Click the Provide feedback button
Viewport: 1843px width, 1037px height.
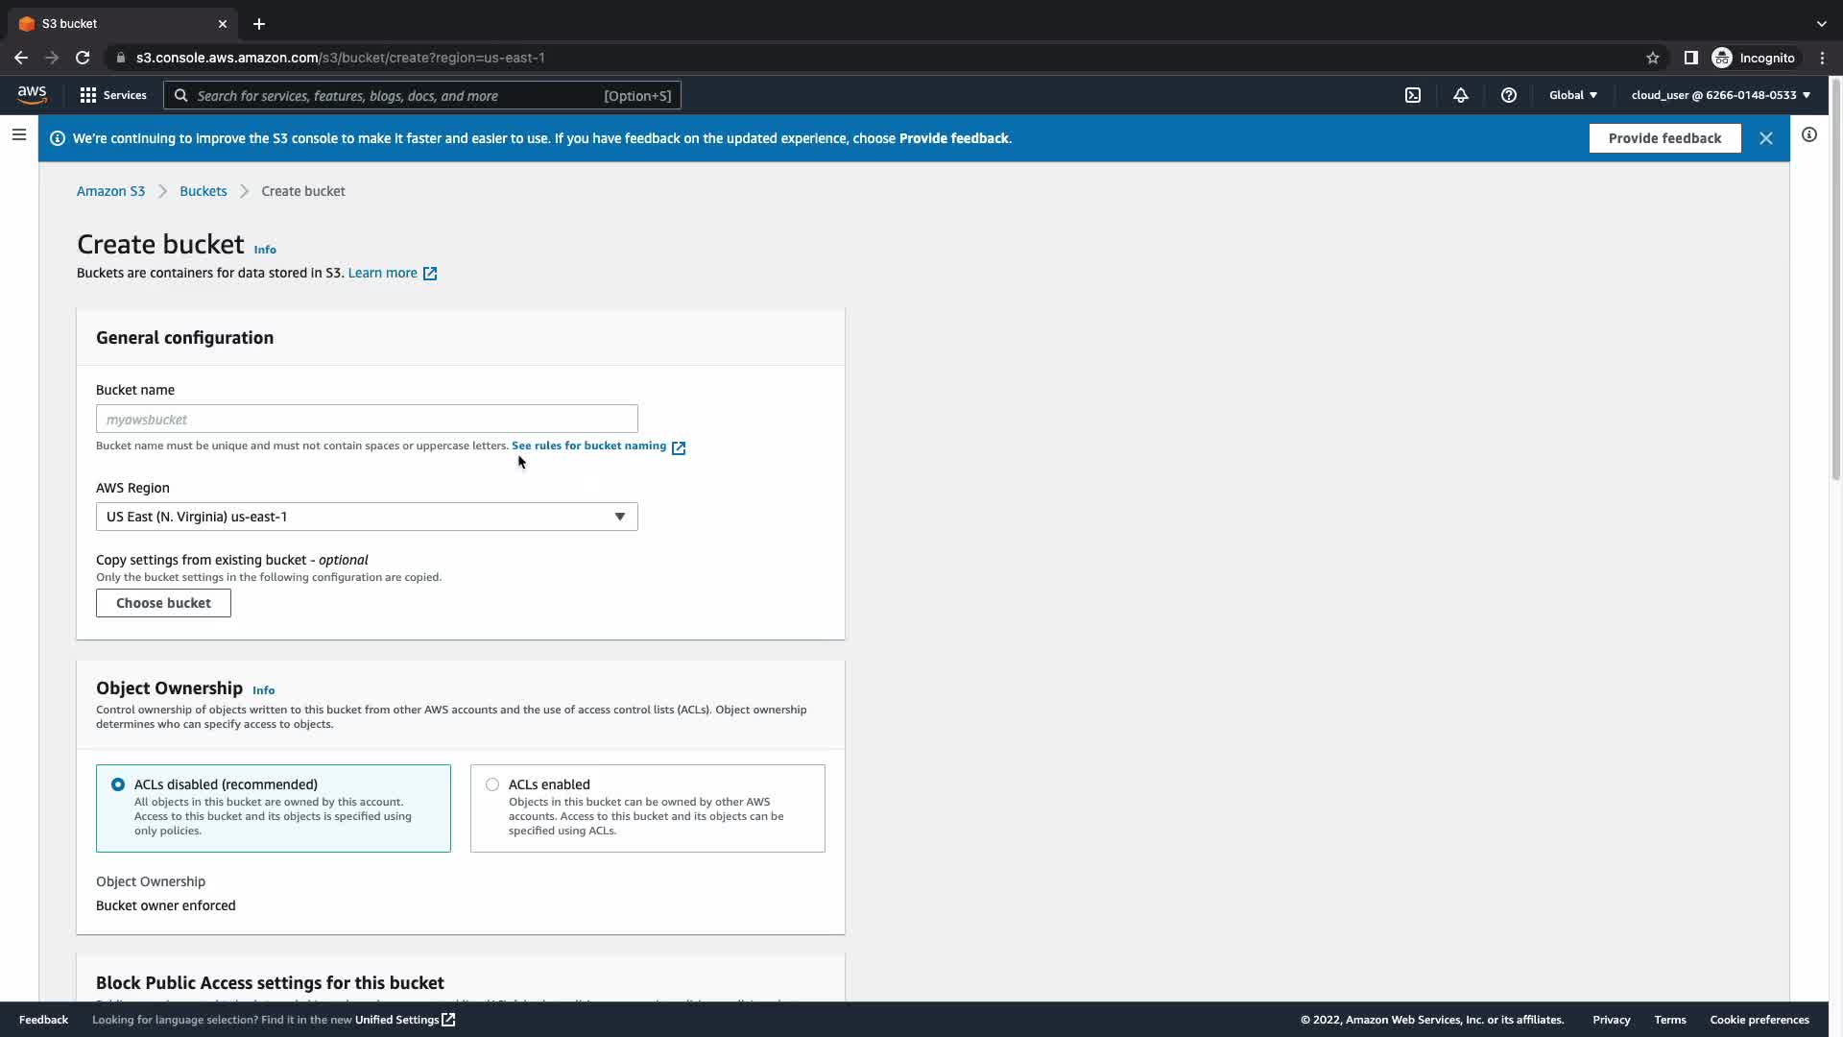point(1664,138)
